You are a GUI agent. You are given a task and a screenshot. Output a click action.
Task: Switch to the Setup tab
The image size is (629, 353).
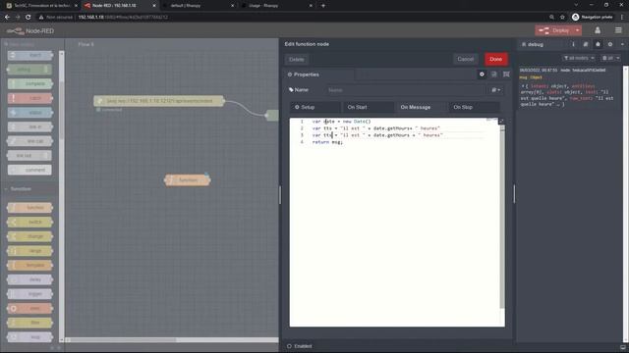point(314,107)
